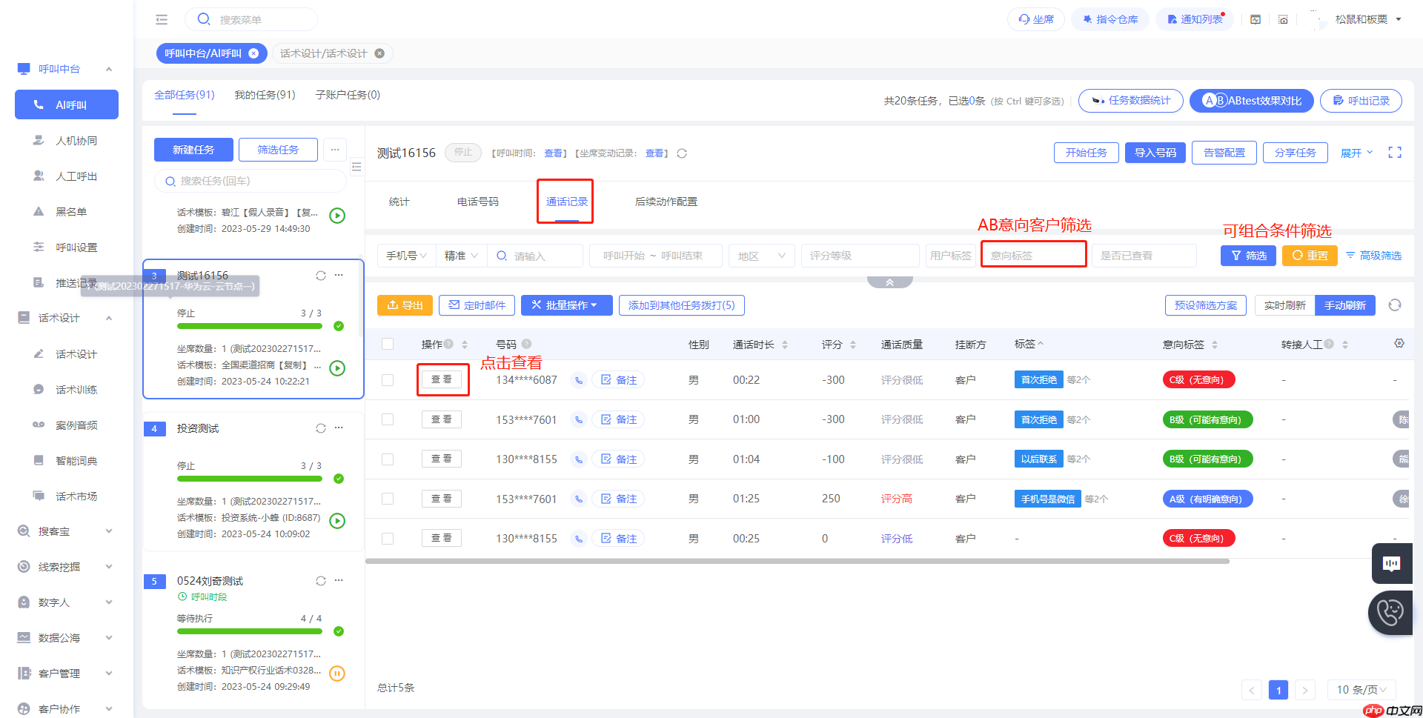Screen dimensions: 1423x718
Task: Open the 手机号 field dropdown
Action: point(406,256)
